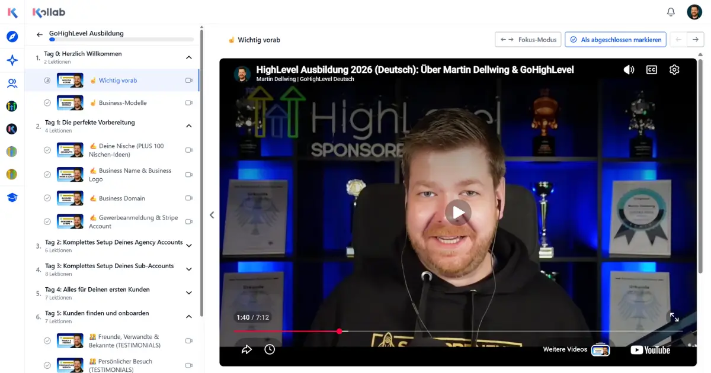Open the Kollab K logo in sidebar
711x373 pixels.
tap(12, 12)
